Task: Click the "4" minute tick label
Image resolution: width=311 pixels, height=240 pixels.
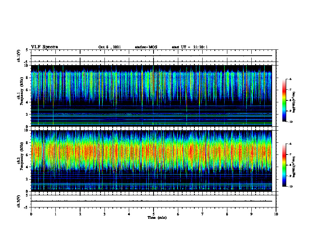Action: (129, 214)
